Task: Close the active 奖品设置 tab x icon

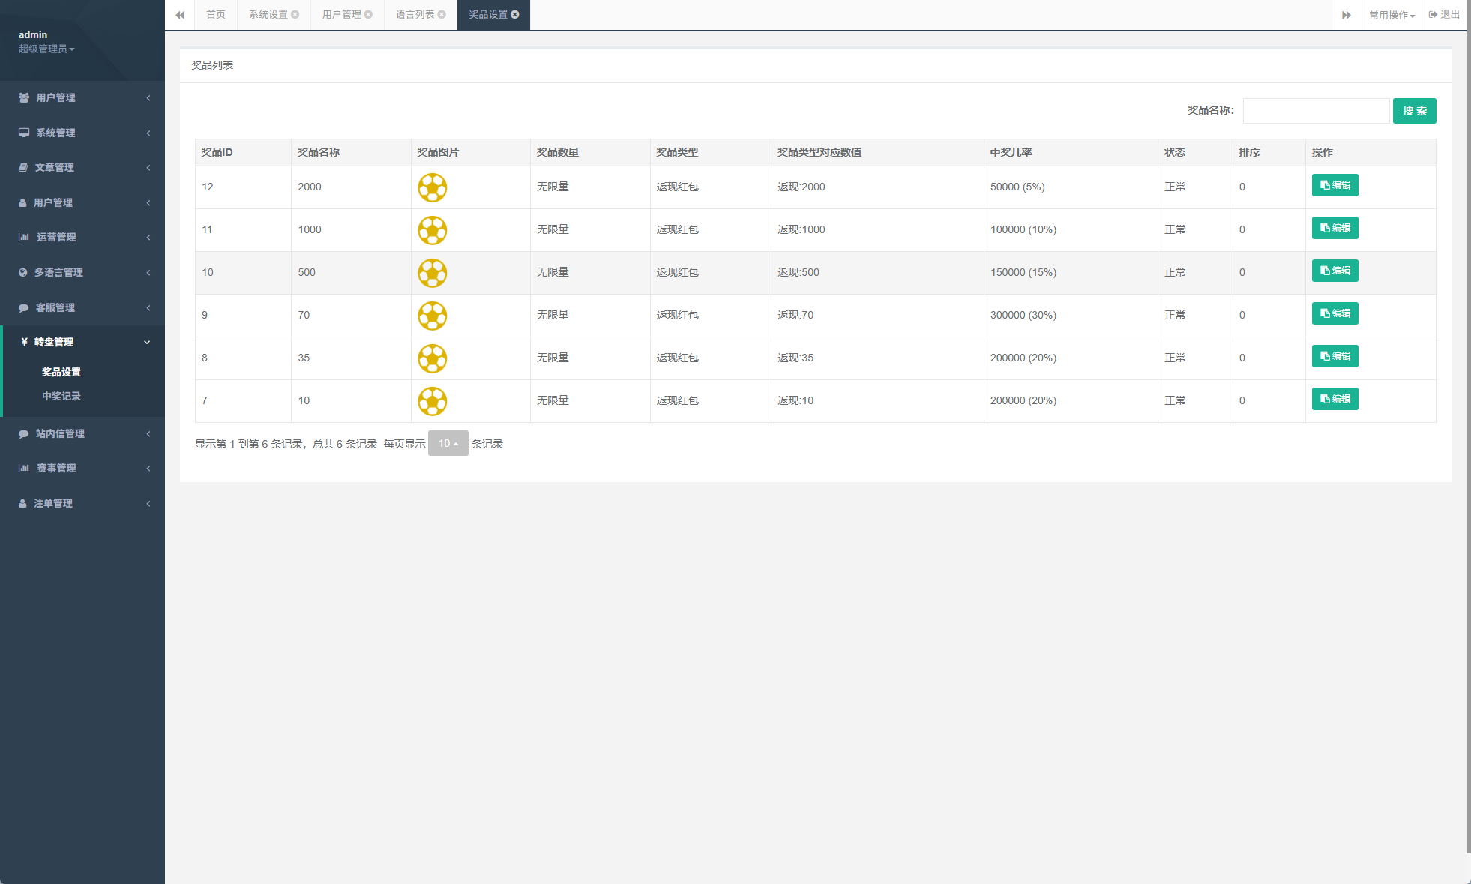Action: (x=515, y=15)
